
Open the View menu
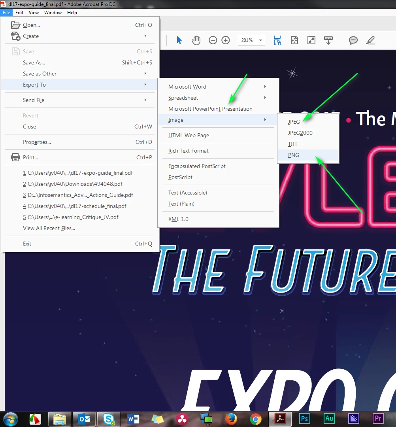tap(34, 13)
